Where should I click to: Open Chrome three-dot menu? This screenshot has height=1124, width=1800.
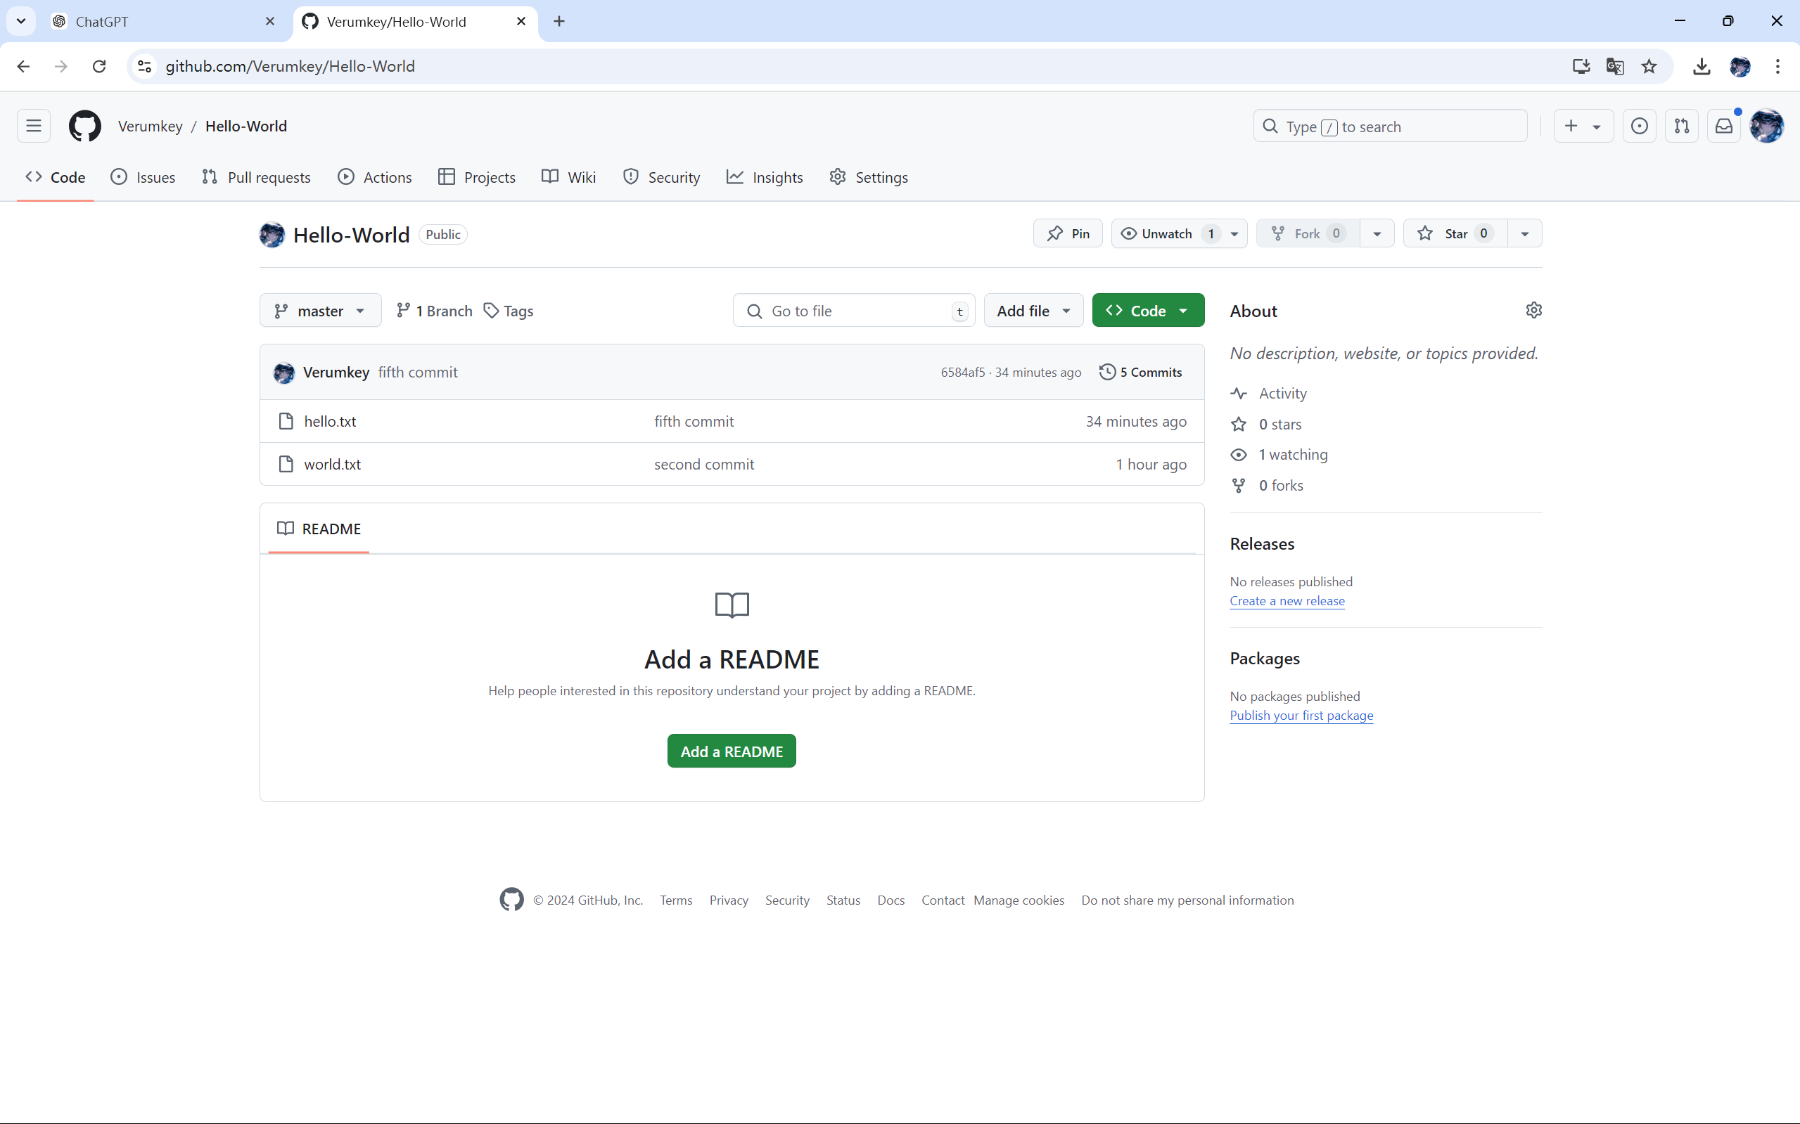pos(1777,66)
